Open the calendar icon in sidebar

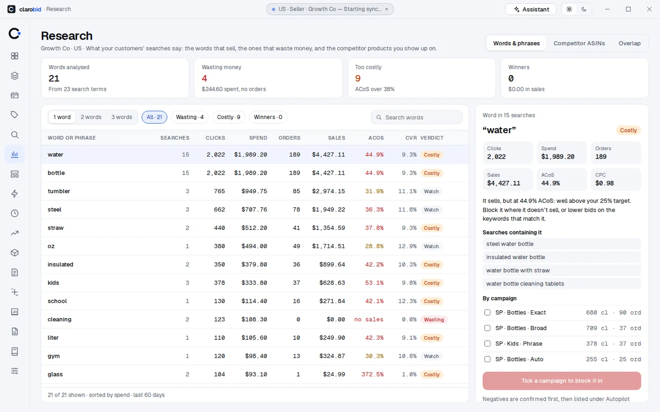coord(14,95)
